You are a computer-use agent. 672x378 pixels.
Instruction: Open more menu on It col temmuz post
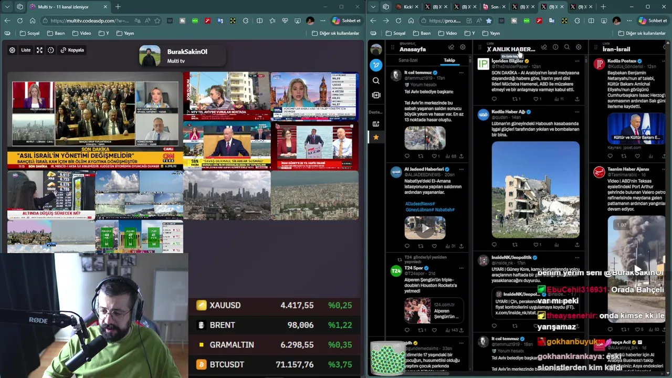tap(461, 72)
